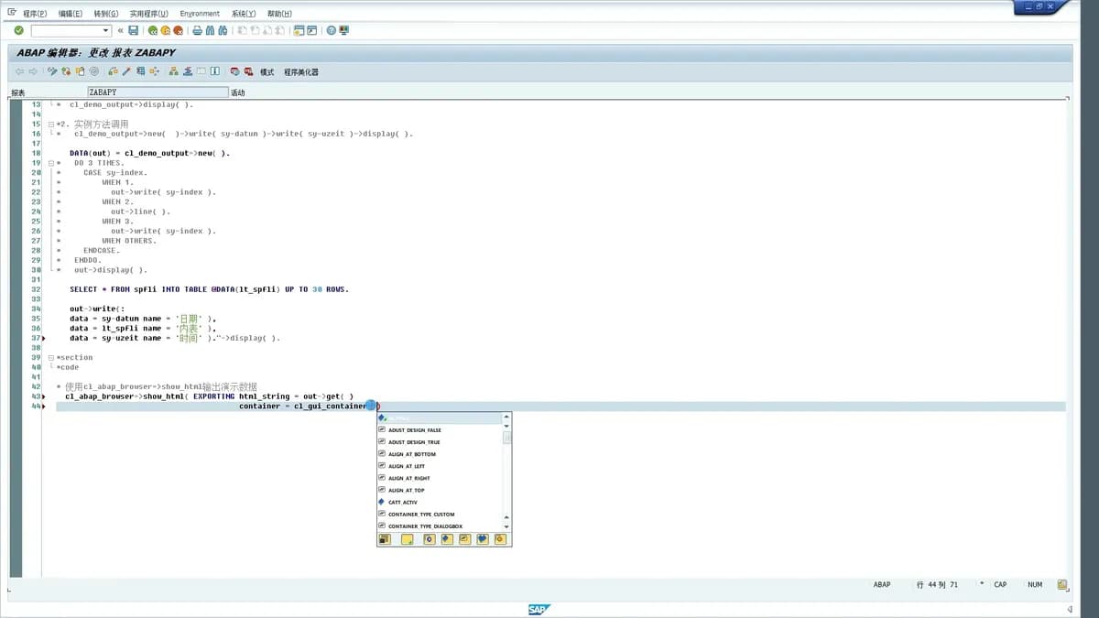The height and width of the screenshot is (618, 1099).
Task: Select ALIGN_AT_LEFT in completion list
Action: 407,466
